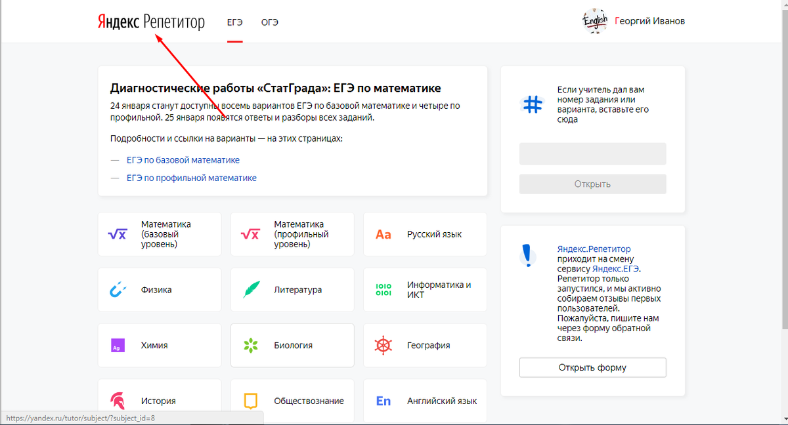Viewport: 788px width, 425px height.
Task: Open the География subject
Action: [x=425, y=345]
